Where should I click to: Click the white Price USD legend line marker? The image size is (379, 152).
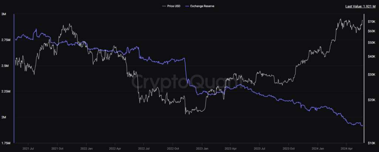click(x=164, y=6)
